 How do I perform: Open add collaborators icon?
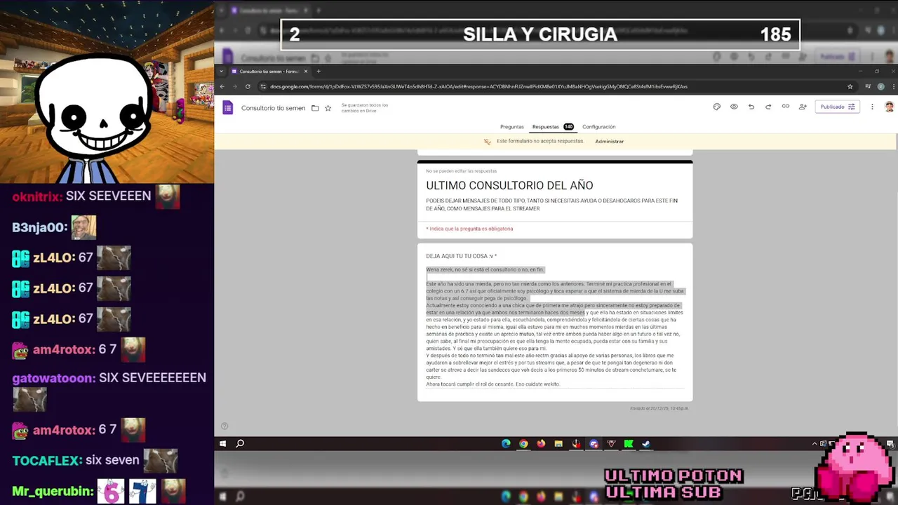(x=803, y=107)
